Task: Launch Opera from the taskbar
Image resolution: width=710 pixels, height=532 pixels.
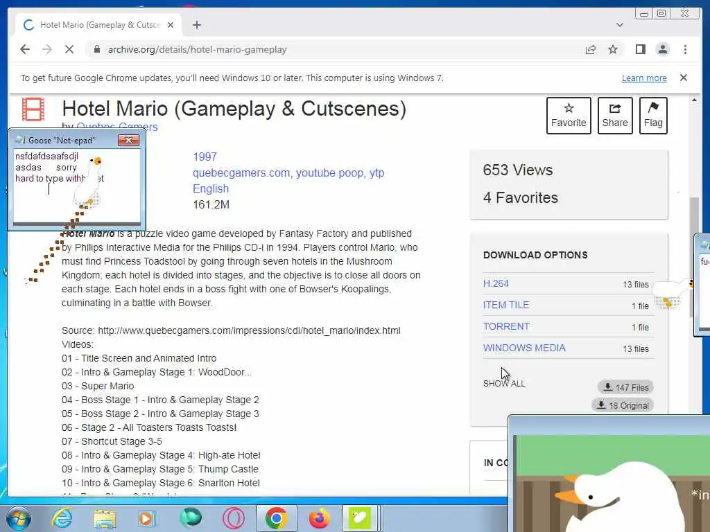Action: click(x=233, y=518)
